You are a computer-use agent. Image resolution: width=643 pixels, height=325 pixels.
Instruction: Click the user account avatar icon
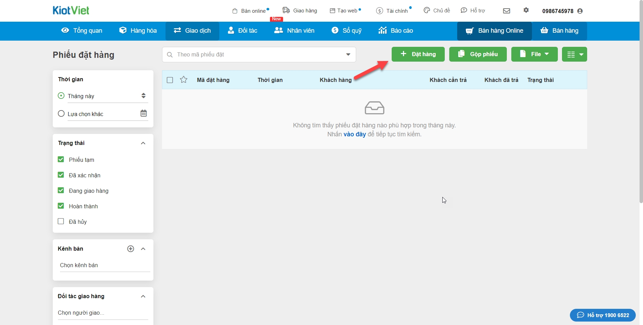click(580, 11)
